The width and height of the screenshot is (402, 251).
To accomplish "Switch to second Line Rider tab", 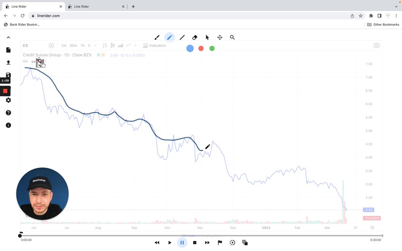I will [x=95, y=6].
